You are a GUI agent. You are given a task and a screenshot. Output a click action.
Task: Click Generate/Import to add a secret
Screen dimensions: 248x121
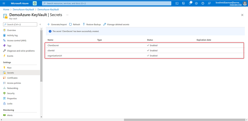pos(57,24)
